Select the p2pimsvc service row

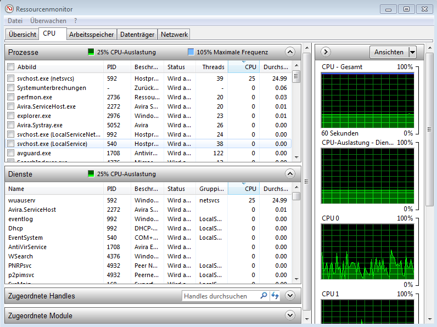[148, 275]
